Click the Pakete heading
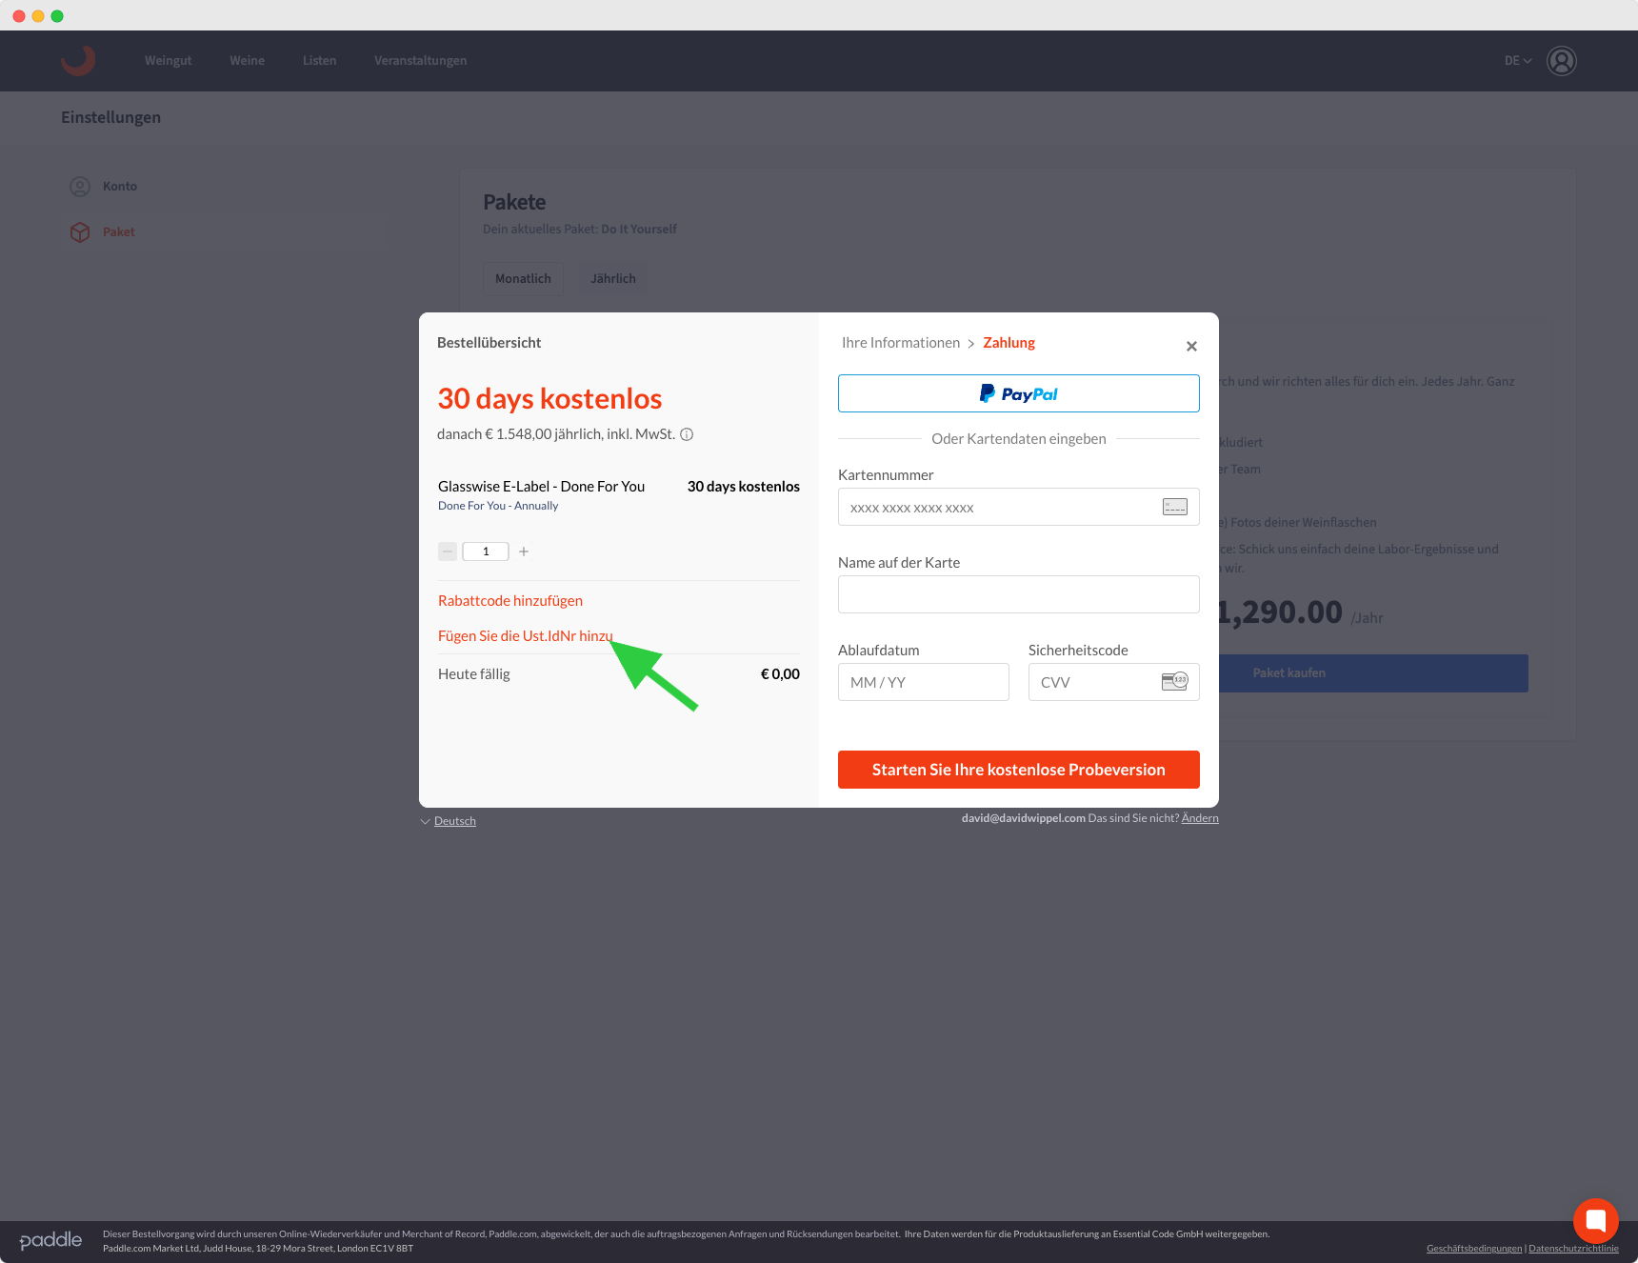Viewport: 1638px width, 1263px height. pos(514,203)
